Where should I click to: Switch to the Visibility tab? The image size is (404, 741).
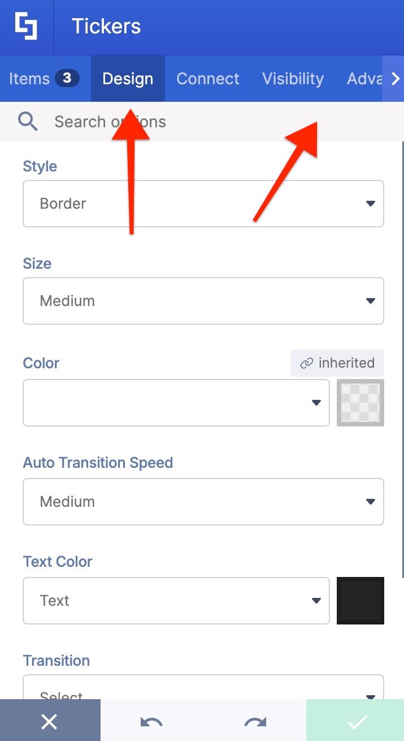click(x=293, y=79)
